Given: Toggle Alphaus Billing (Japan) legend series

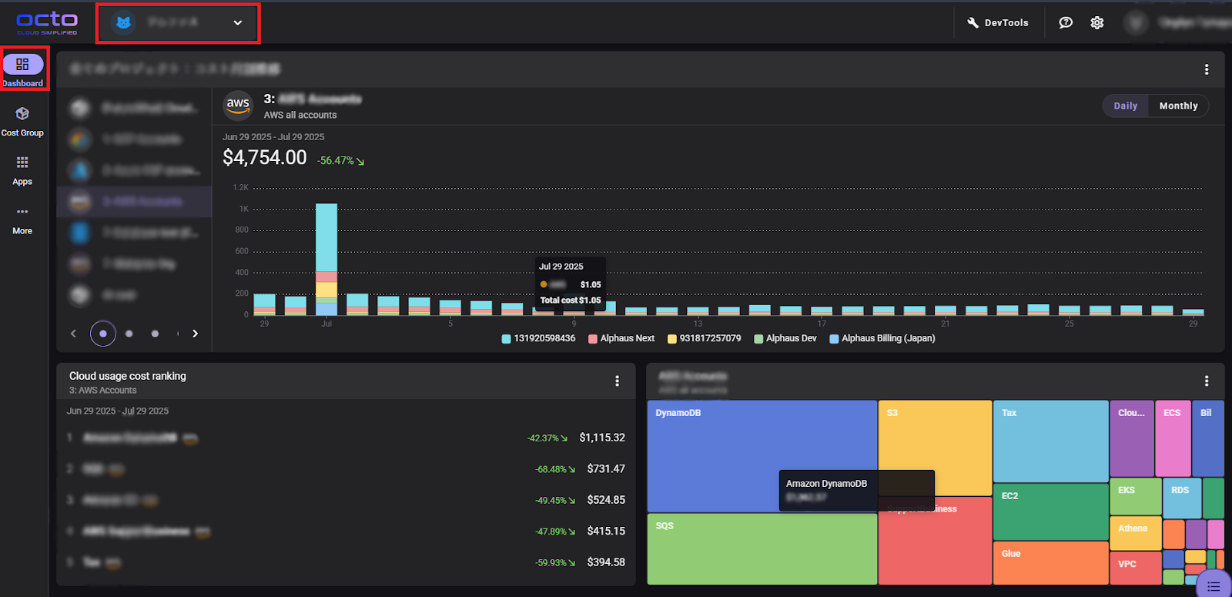Looking at the screenshot, I should [x=882, y=338].
